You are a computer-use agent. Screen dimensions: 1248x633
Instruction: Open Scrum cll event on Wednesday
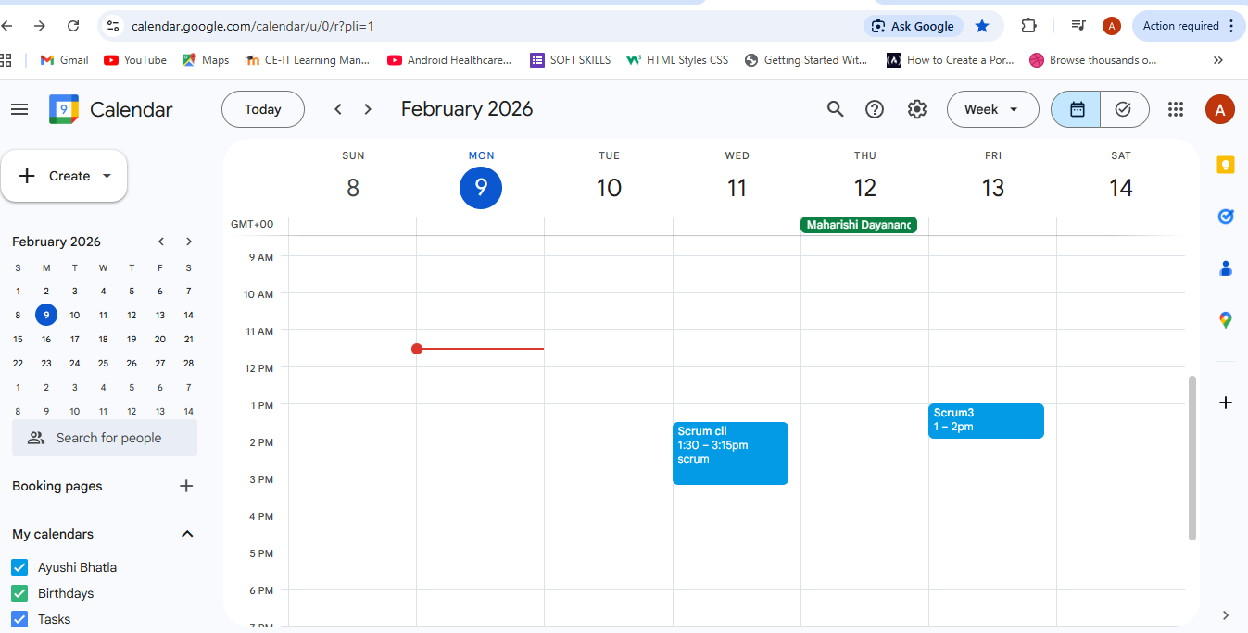pos(730,453)
